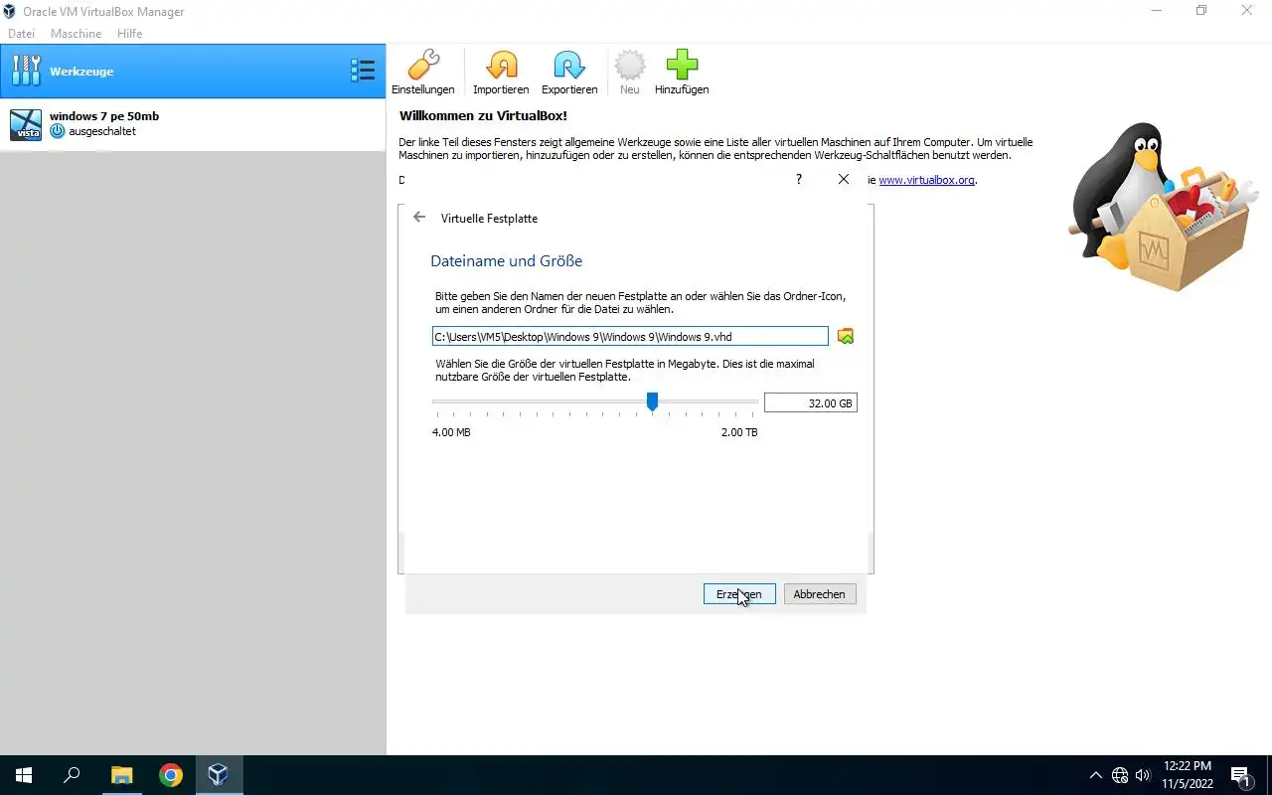
Task: Click the Willkommen zu VirtualBox! heading
Action: [x=483, y=116]
